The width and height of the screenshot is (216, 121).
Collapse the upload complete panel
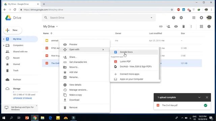[199, 97]
